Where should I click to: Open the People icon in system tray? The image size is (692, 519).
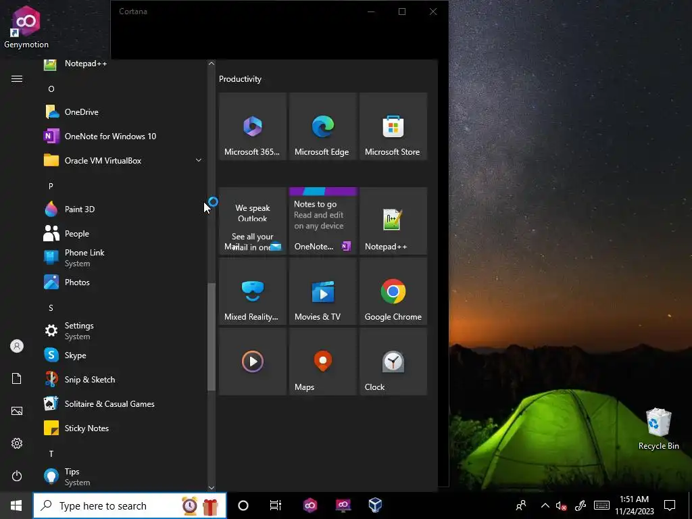(521, 505)
